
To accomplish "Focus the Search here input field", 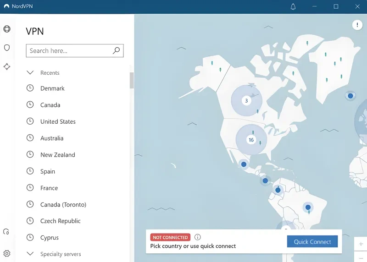I will [x=75, y=50].
